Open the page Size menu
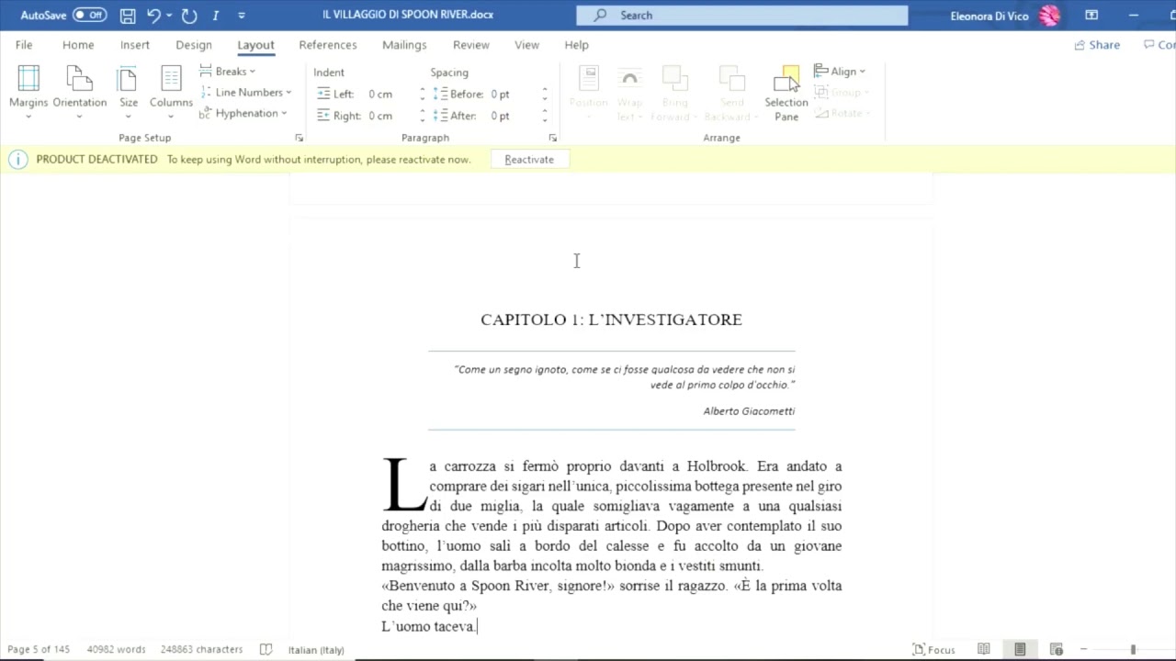Screen dimensions: 1176x661 (129, 92)
